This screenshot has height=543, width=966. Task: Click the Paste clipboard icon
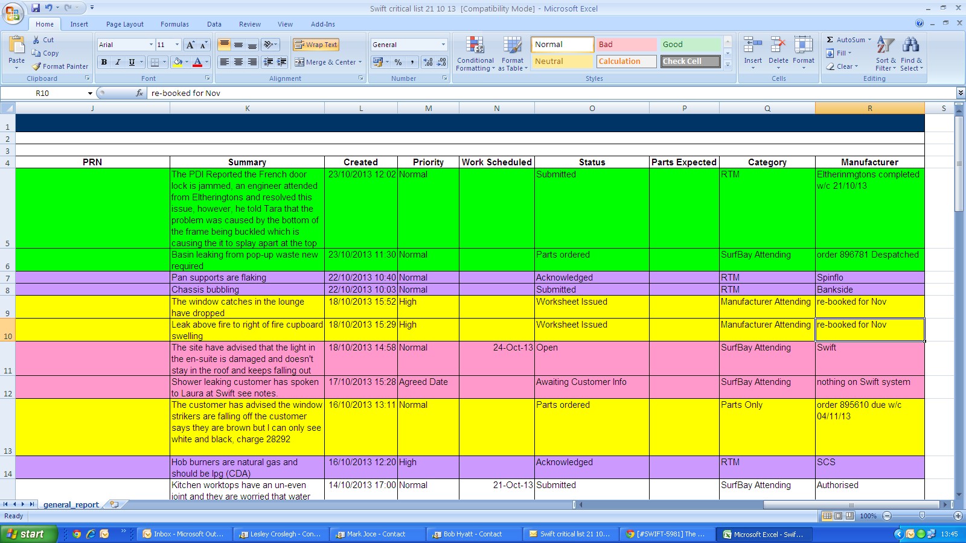pos(17,46)
